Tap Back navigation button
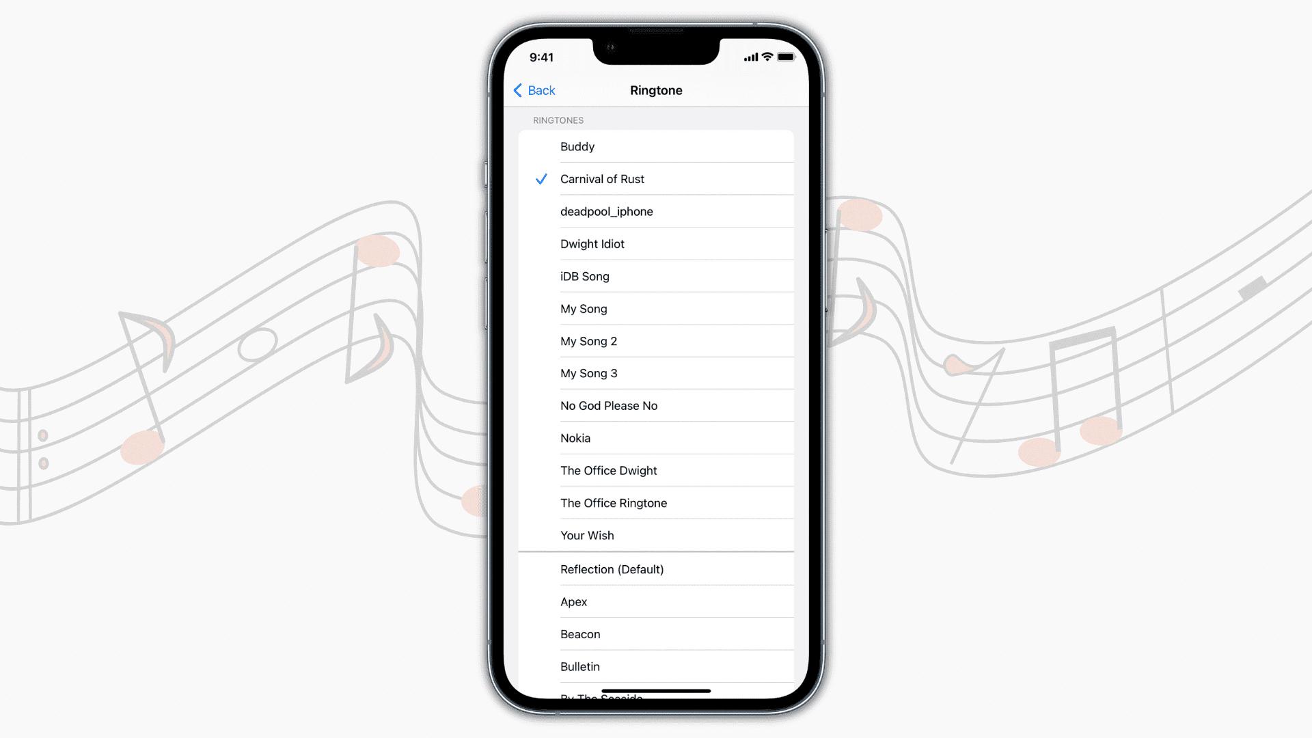The image size is (1312, 738). (x=534, y=90)
